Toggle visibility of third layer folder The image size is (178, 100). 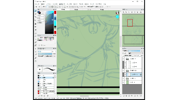click(123, 78)
